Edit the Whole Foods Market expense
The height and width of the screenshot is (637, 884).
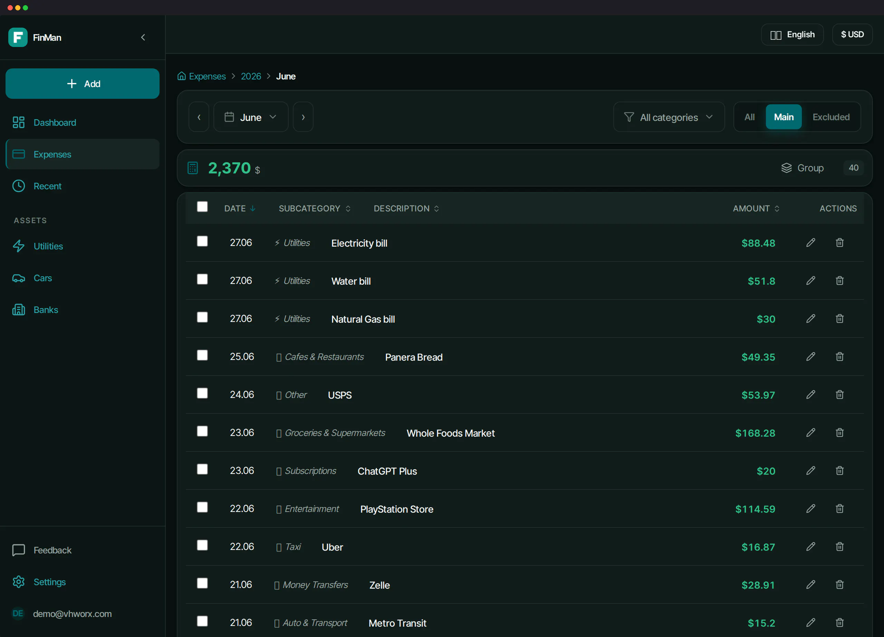pos(811,432)
